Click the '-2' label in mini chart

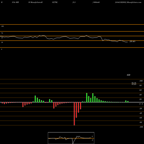coord(92,140)
